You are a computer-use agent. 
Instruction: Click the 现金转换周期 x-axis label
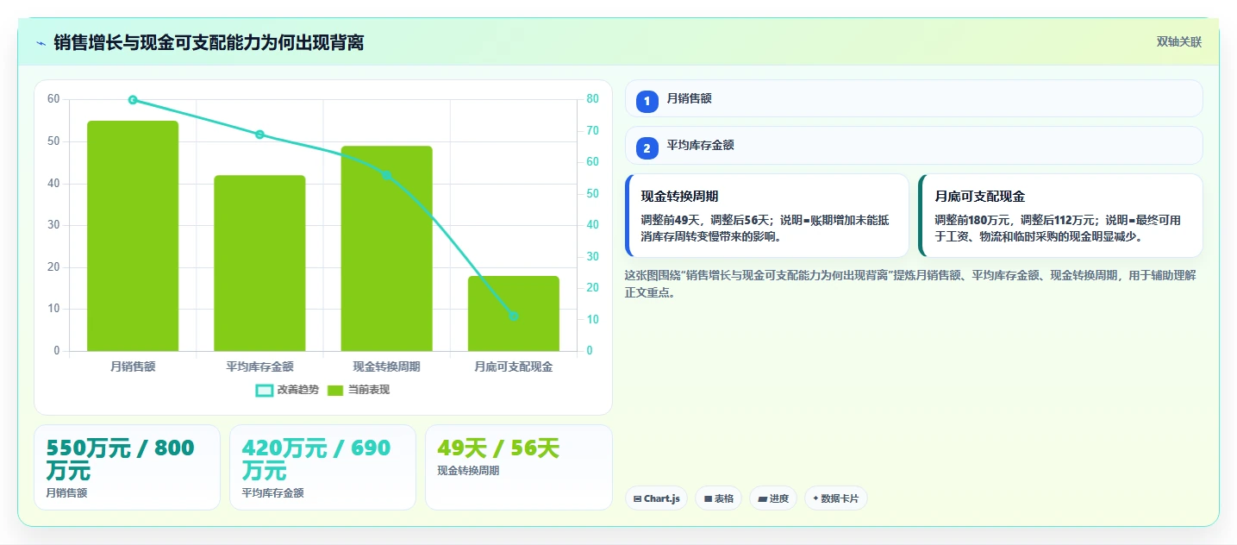coord(386,366)
